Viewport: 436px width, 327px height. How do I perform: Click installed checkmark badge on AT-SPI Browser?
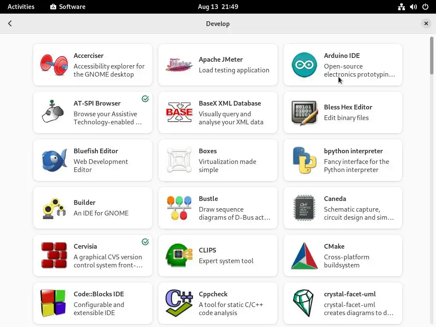[x=145, y=99]
